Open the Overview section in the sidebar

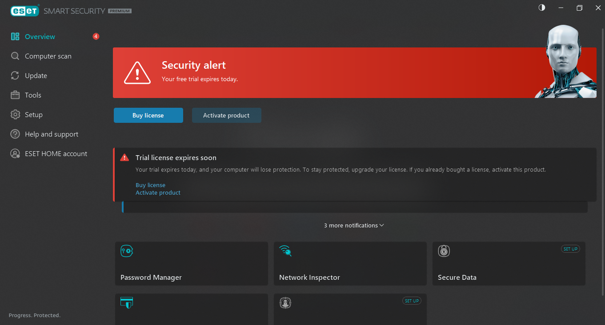(x=40, y=37)
